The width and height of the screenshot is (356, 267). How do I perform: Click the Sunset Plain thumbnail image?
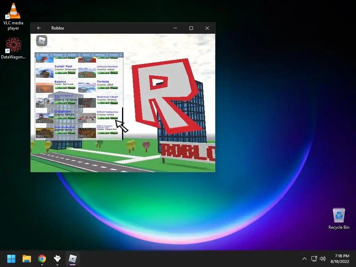pos(44,72)
